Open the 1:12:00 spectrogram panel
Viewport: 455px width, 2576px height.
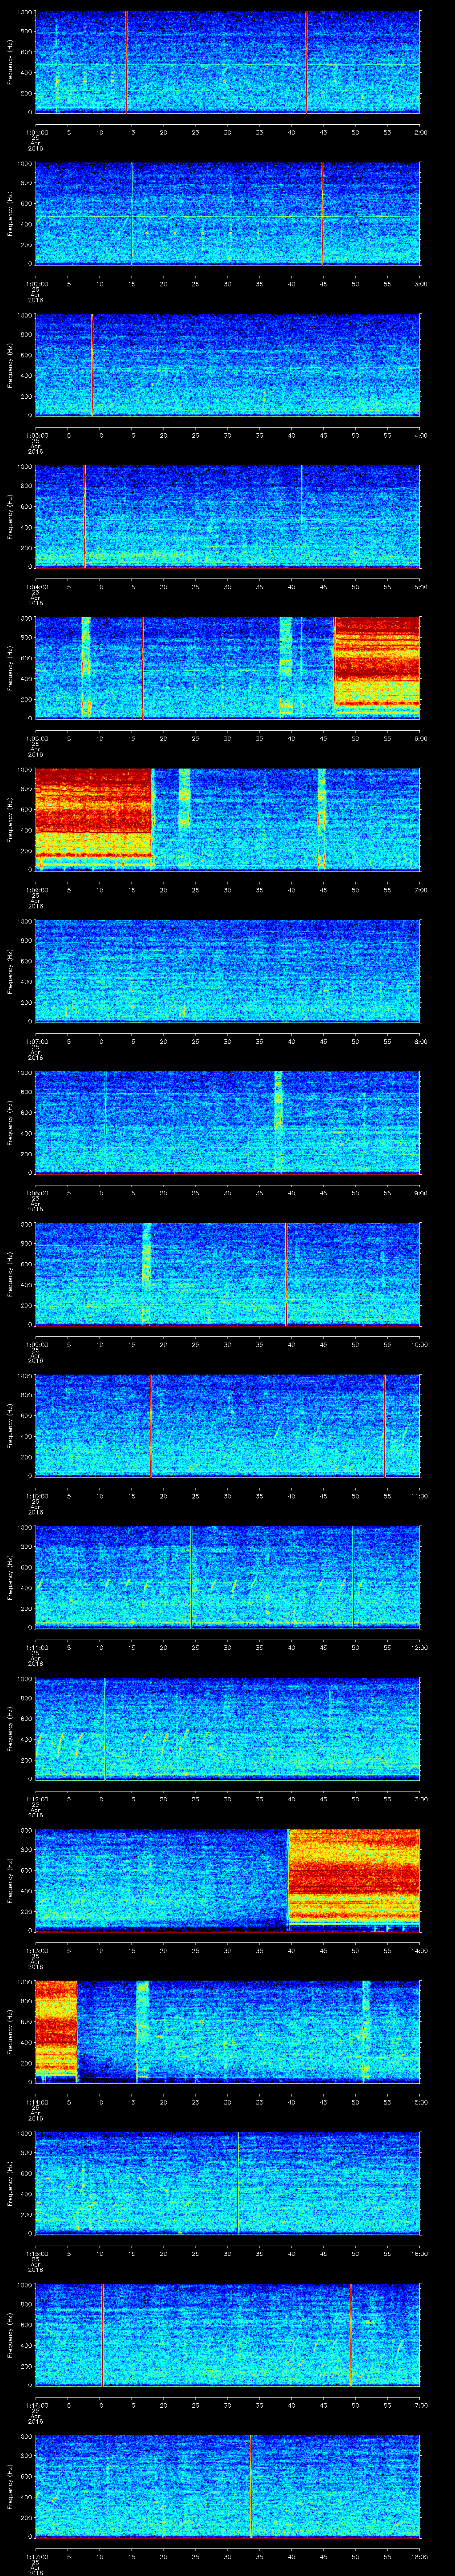coord(227,1729)
